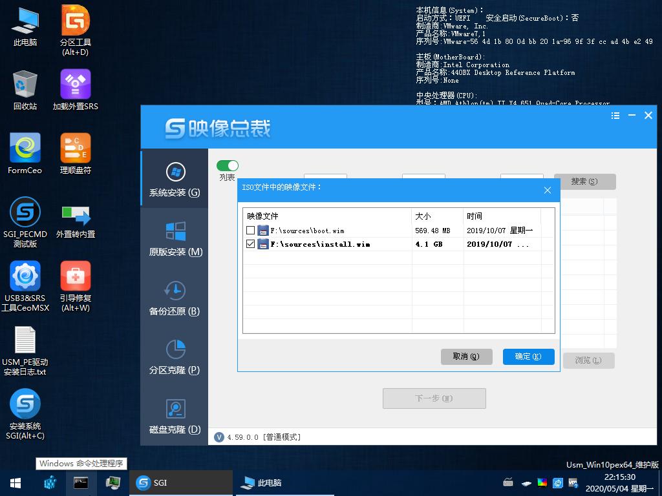The height and width of the screenshot is (496, 662).
Task: Click the taskbar clock 22:15:30
Action: [620, 477]
